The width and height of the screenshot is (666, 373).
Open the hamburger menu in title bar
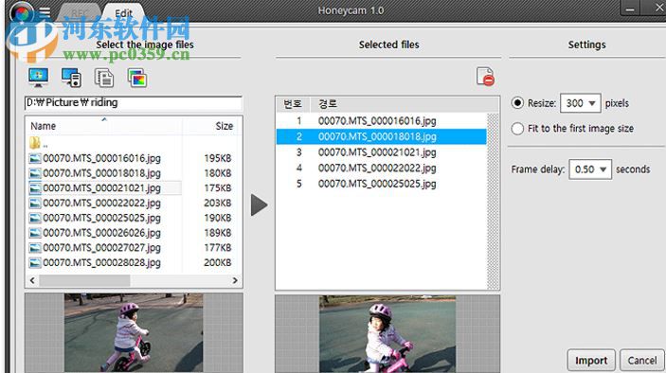point(45,12)
